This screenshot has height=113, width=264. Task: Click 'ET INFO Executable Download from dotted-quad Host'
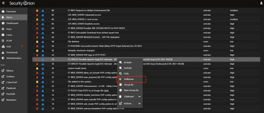point(93,33)
